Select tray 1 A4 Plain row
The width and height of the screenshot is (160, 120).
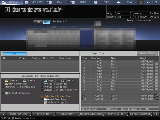[x=120, y=65]
